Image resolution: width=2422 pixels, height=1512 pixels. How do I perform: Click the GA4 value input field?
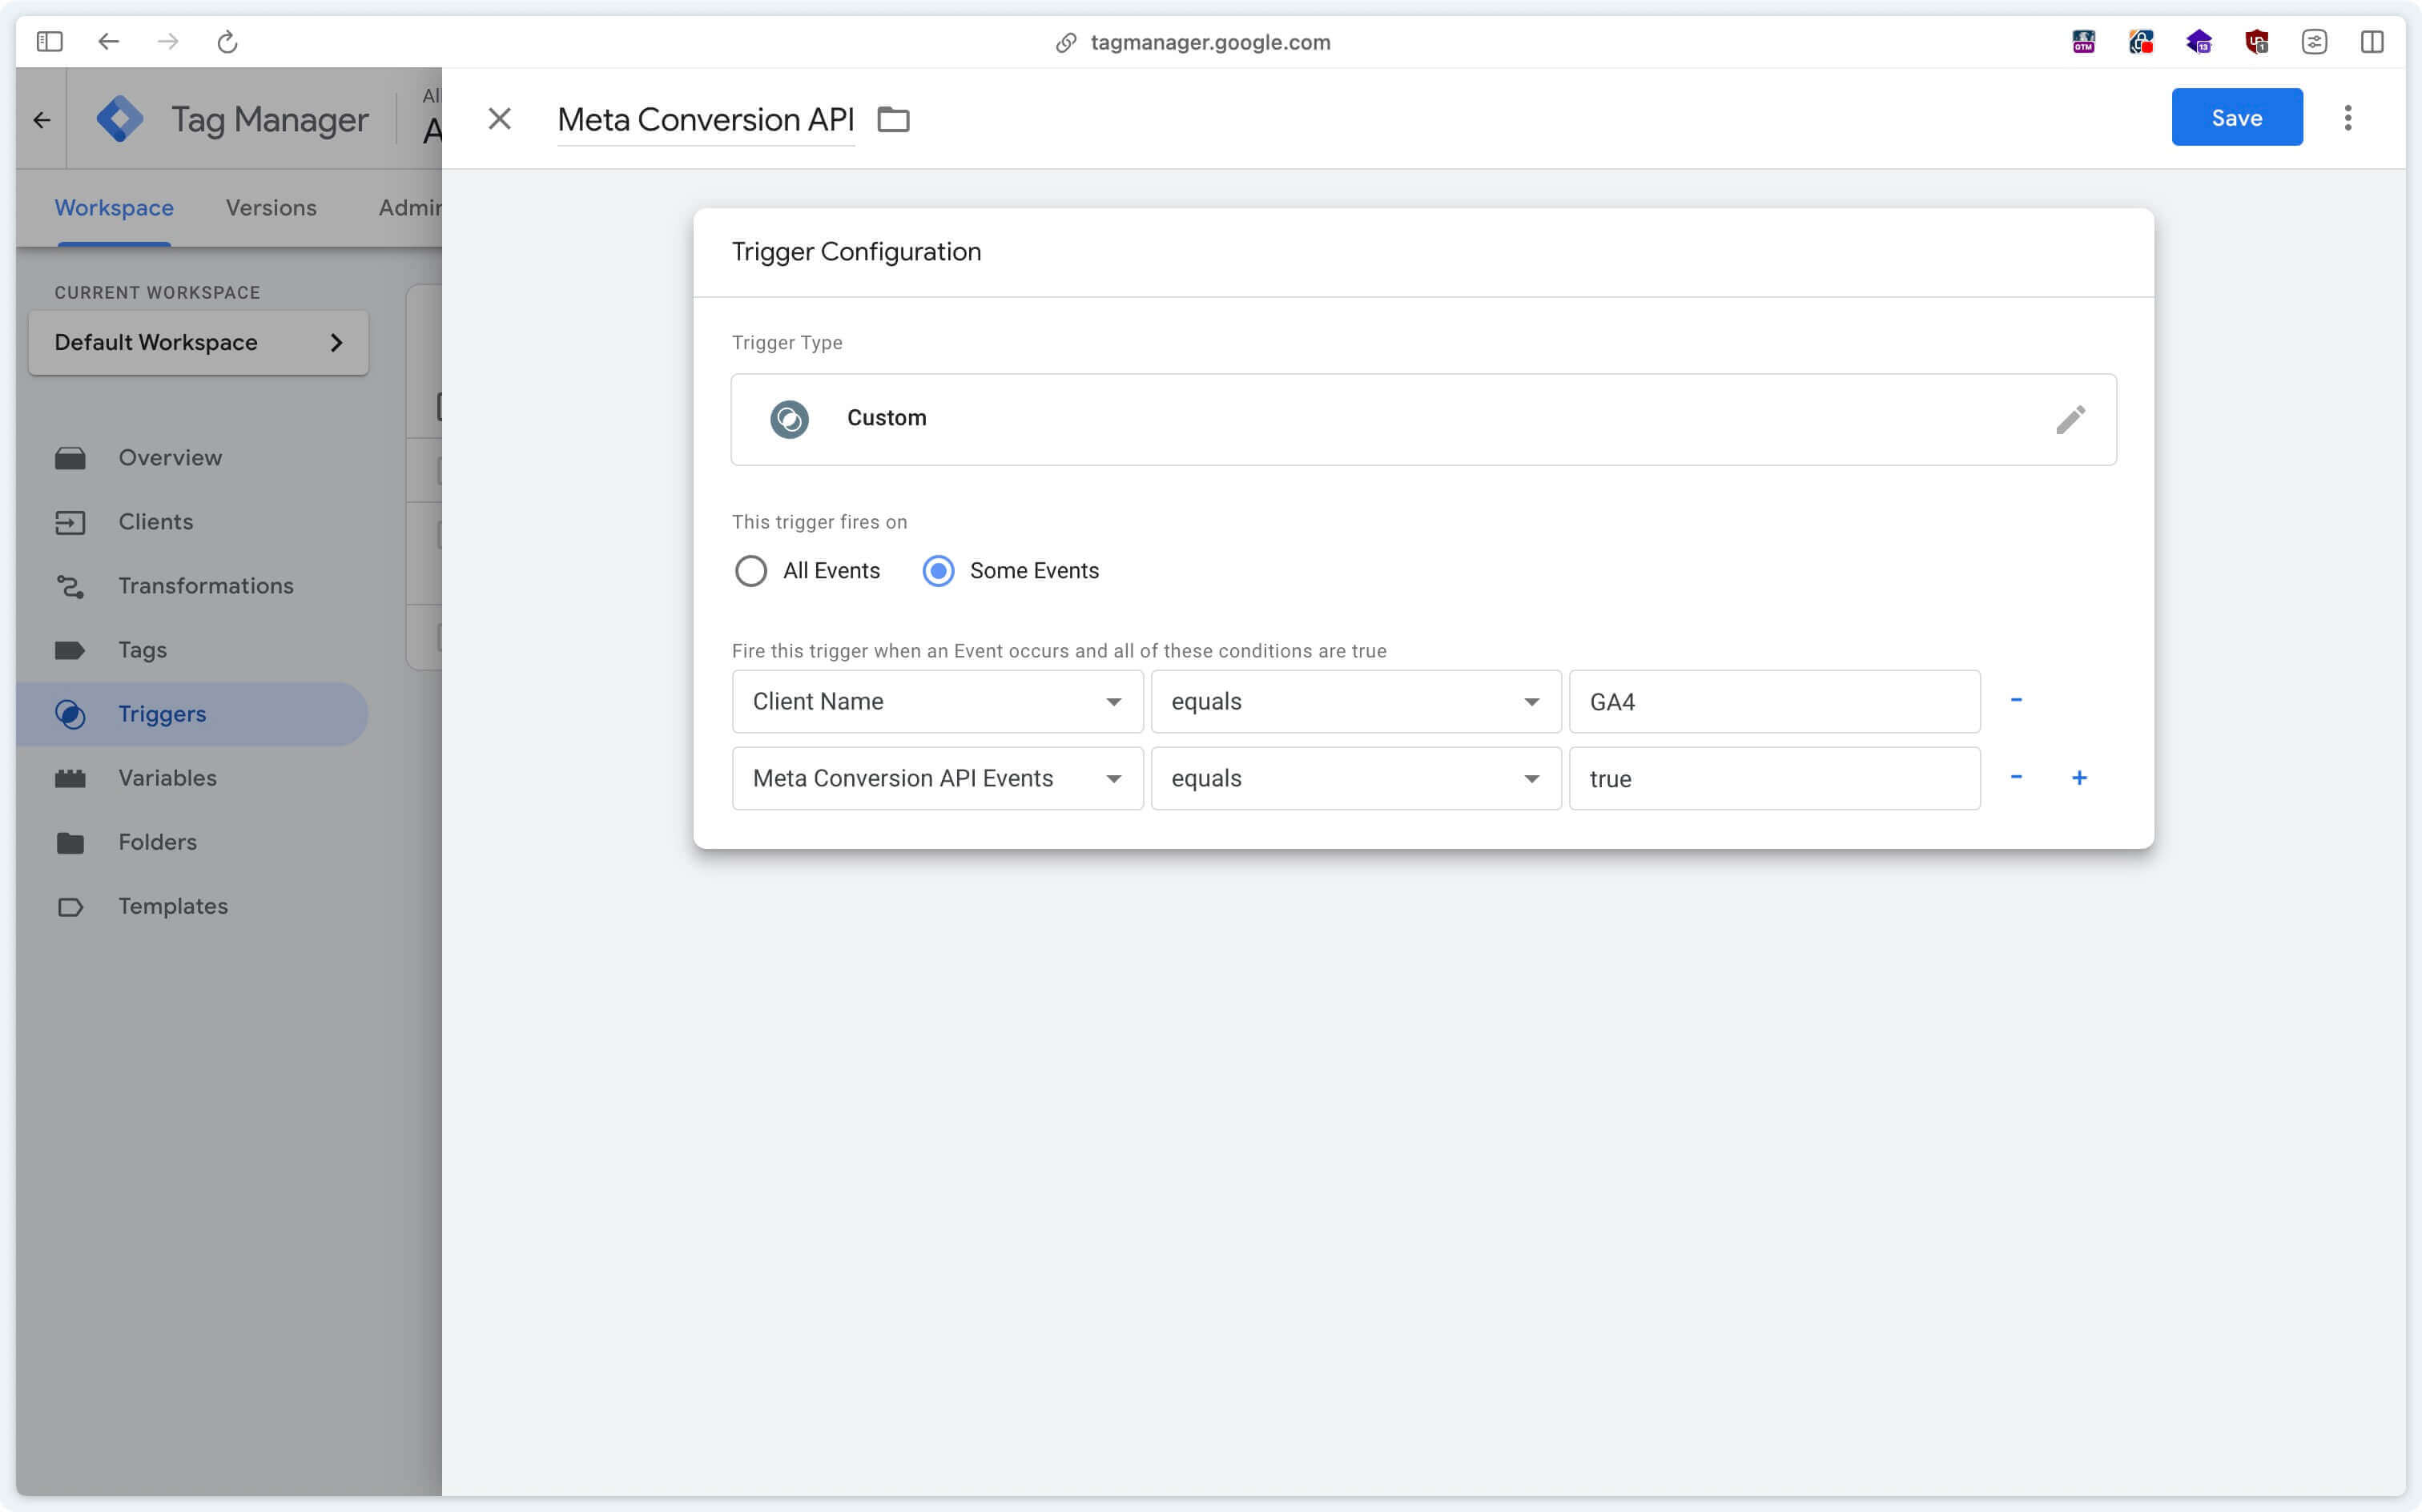pyautogui.click(x=1772, y=700)
